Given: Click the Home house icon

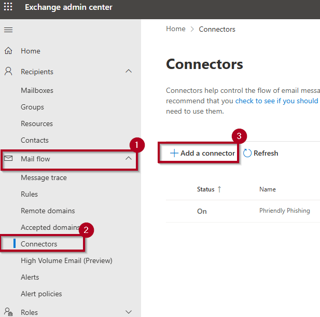Looking at the screenshot, I should click(x=8, y=51).
